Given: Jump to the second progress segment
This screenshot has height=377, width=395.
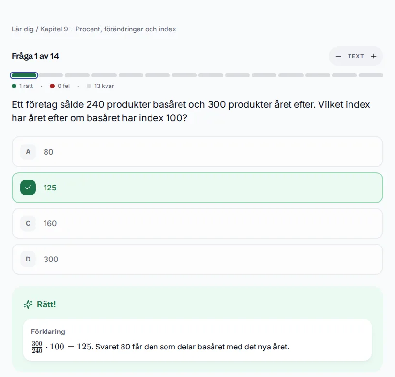Looking at the screenshot, I should pyautogui.click(x=51, y=75).
